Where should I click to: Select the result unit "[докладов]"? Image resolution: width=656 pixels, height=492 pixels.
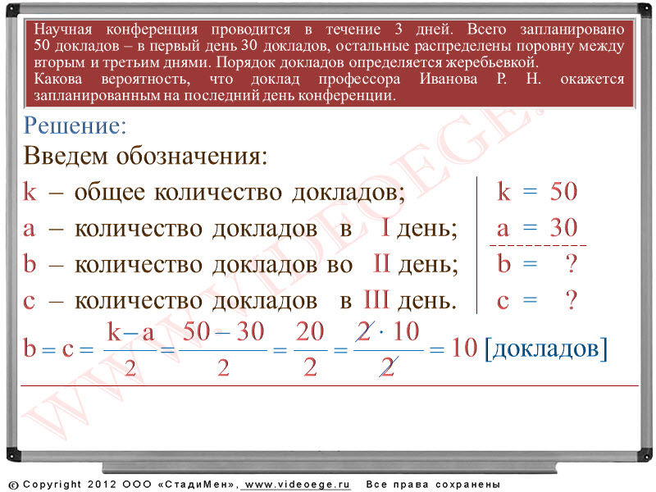546,348
